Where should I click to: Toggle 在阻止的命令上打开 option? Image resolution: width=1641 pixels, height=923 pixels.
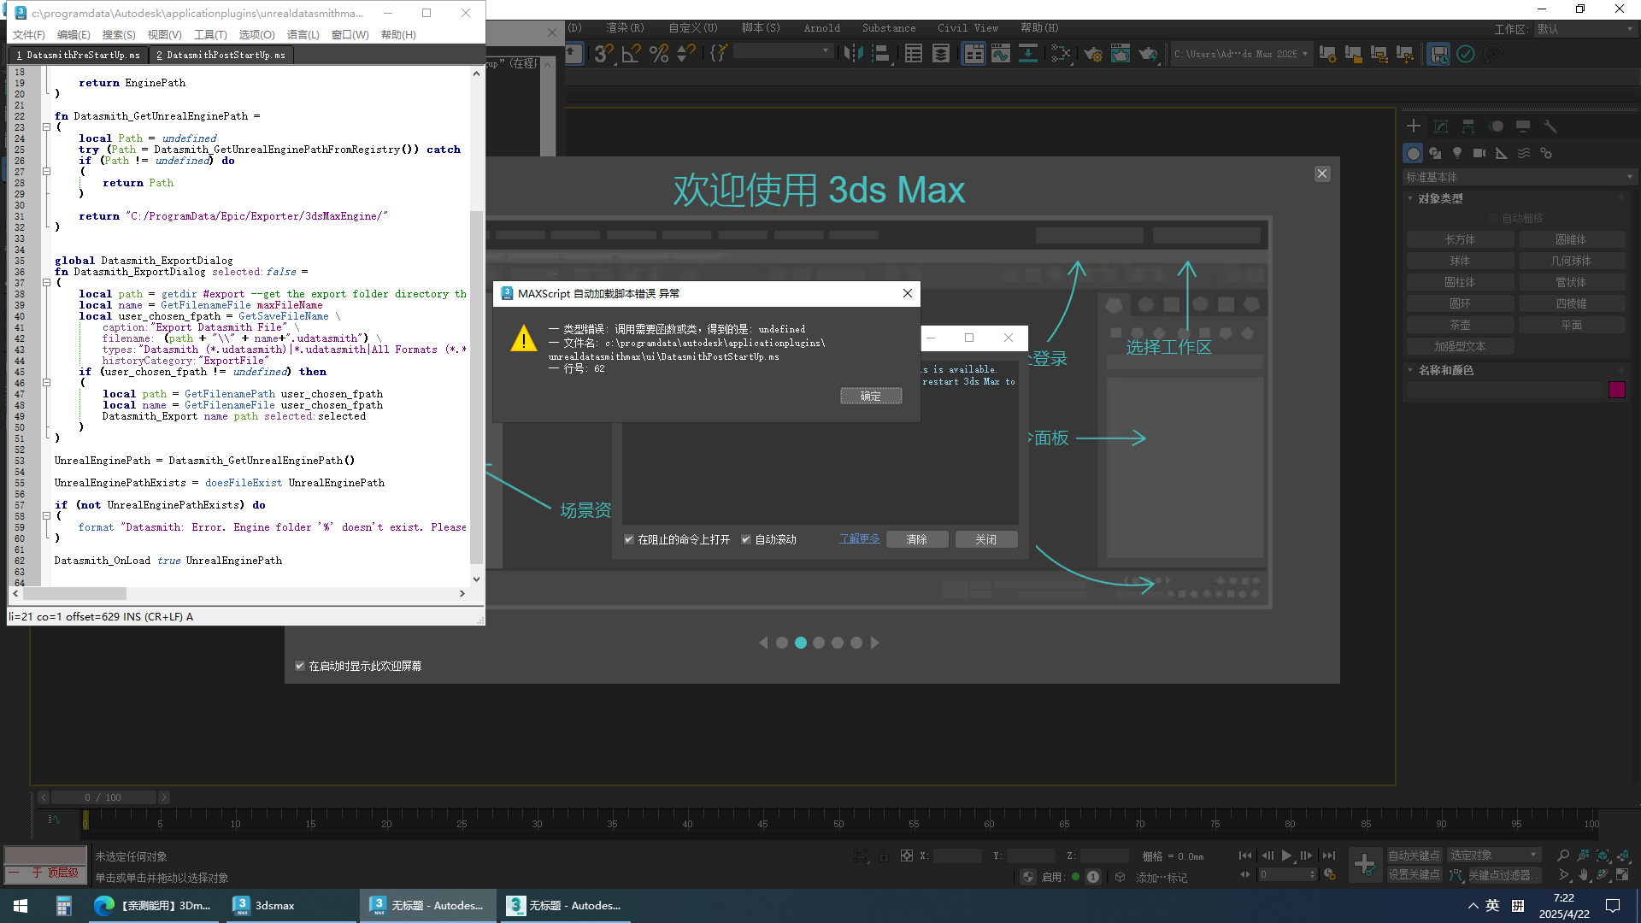(x=629, y=539)
